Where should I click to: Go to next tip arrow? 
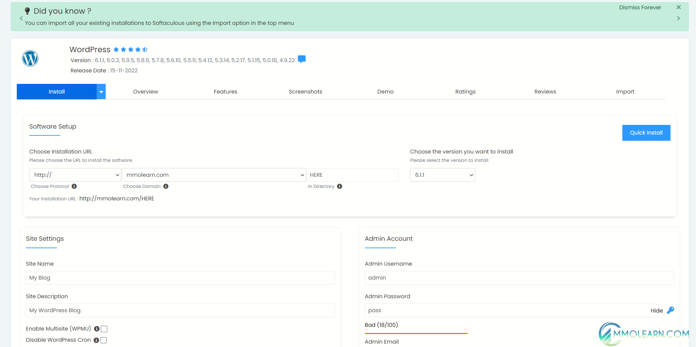tap(678, 18)
